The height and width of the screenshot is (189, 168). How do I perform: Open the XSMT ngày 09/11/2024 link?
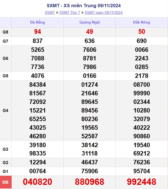click(104, 12)
